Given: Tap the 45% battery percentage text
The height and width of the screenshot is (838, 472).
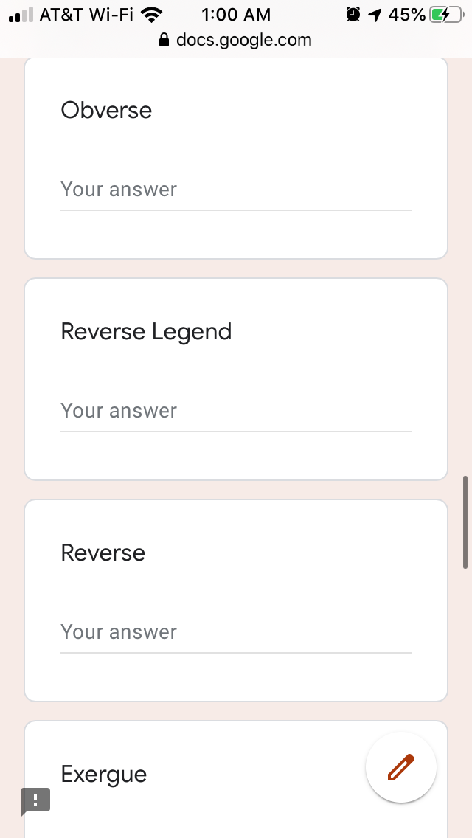Looking at the screenshot, I should pos(407,15).
